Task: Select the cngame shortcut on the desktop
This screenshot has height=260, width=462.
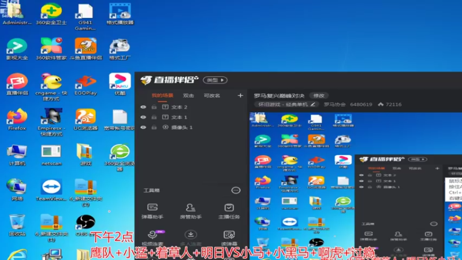Action: click(51, 87)
